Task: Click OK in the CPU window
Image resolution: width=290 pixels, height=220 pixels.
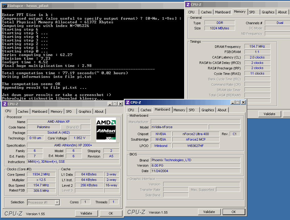Action: click(111, 213)
